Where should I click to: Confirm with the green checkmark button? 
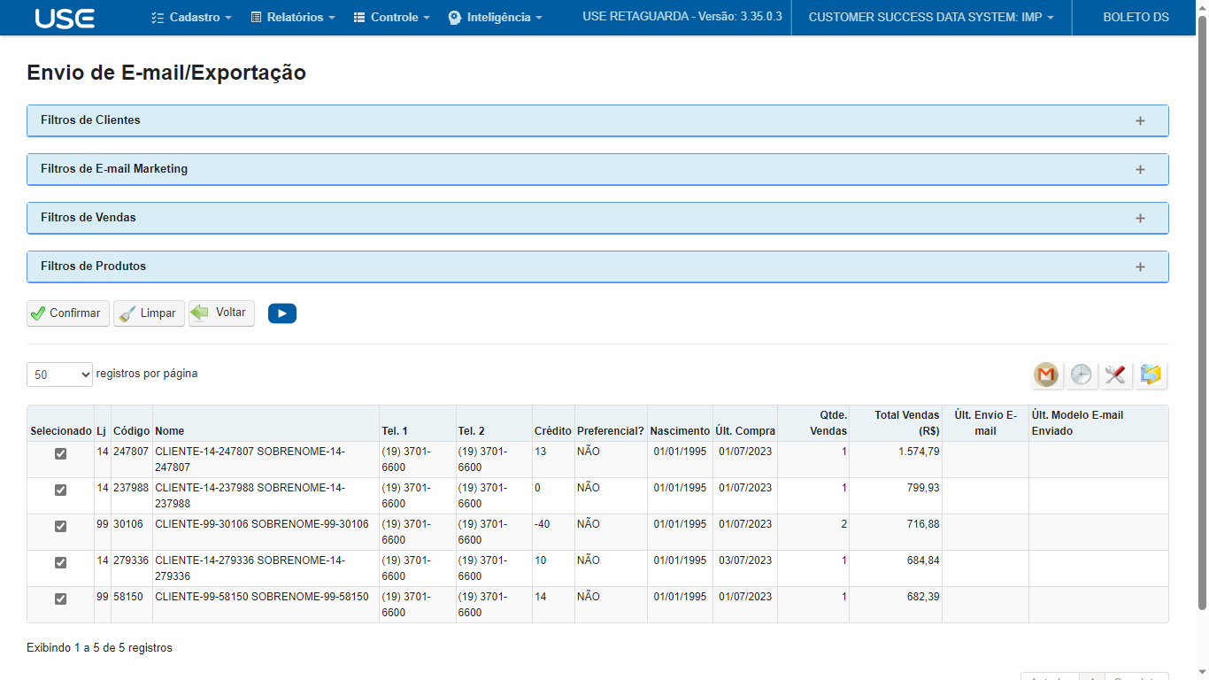click(x=68, y=313)
